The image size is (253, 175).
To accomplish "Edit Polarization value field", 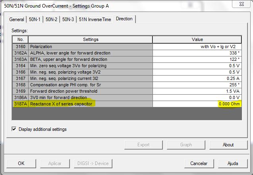I will [197, 47].
